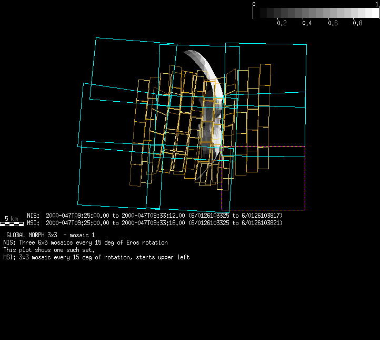Select the magenta dashed MSI frame
380x340 pixels.
(263, 178)
